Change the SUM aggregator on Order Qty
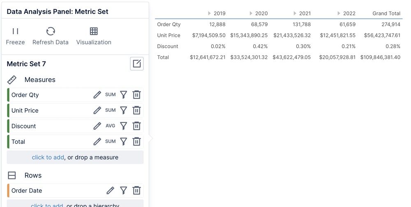 (110, 95)
